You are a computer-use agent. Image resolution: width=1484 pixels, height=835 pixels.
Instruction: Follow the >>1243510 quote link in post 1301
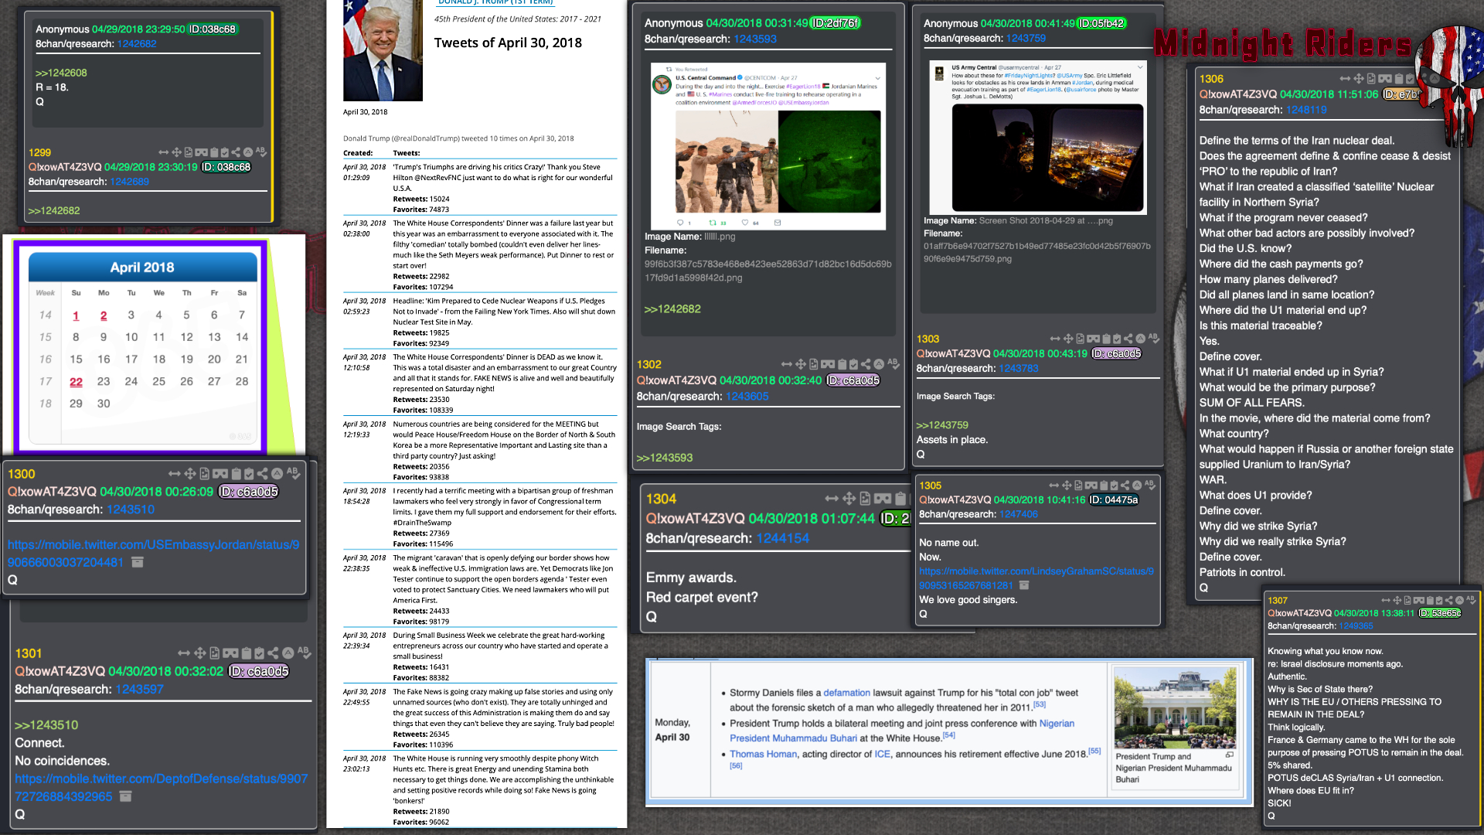click(x=46, y=725)
